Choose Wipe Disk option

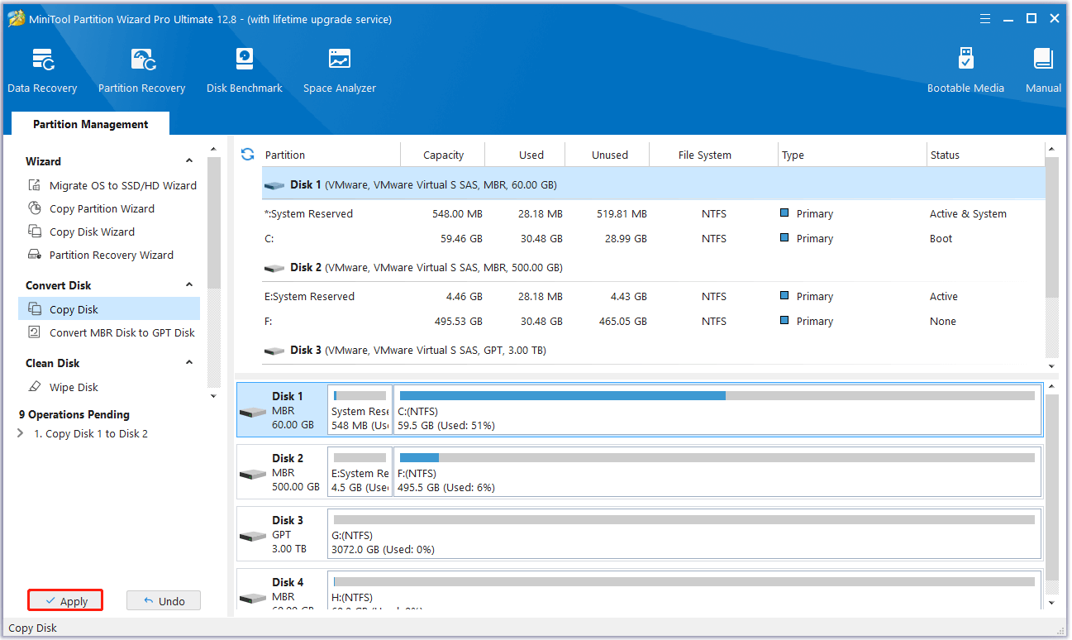click(74, 387)
